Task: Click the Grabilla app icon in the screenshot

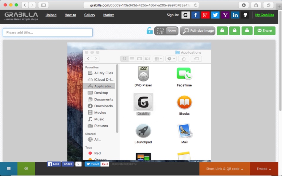Action: pyautogui.click(x=143, y=102)
